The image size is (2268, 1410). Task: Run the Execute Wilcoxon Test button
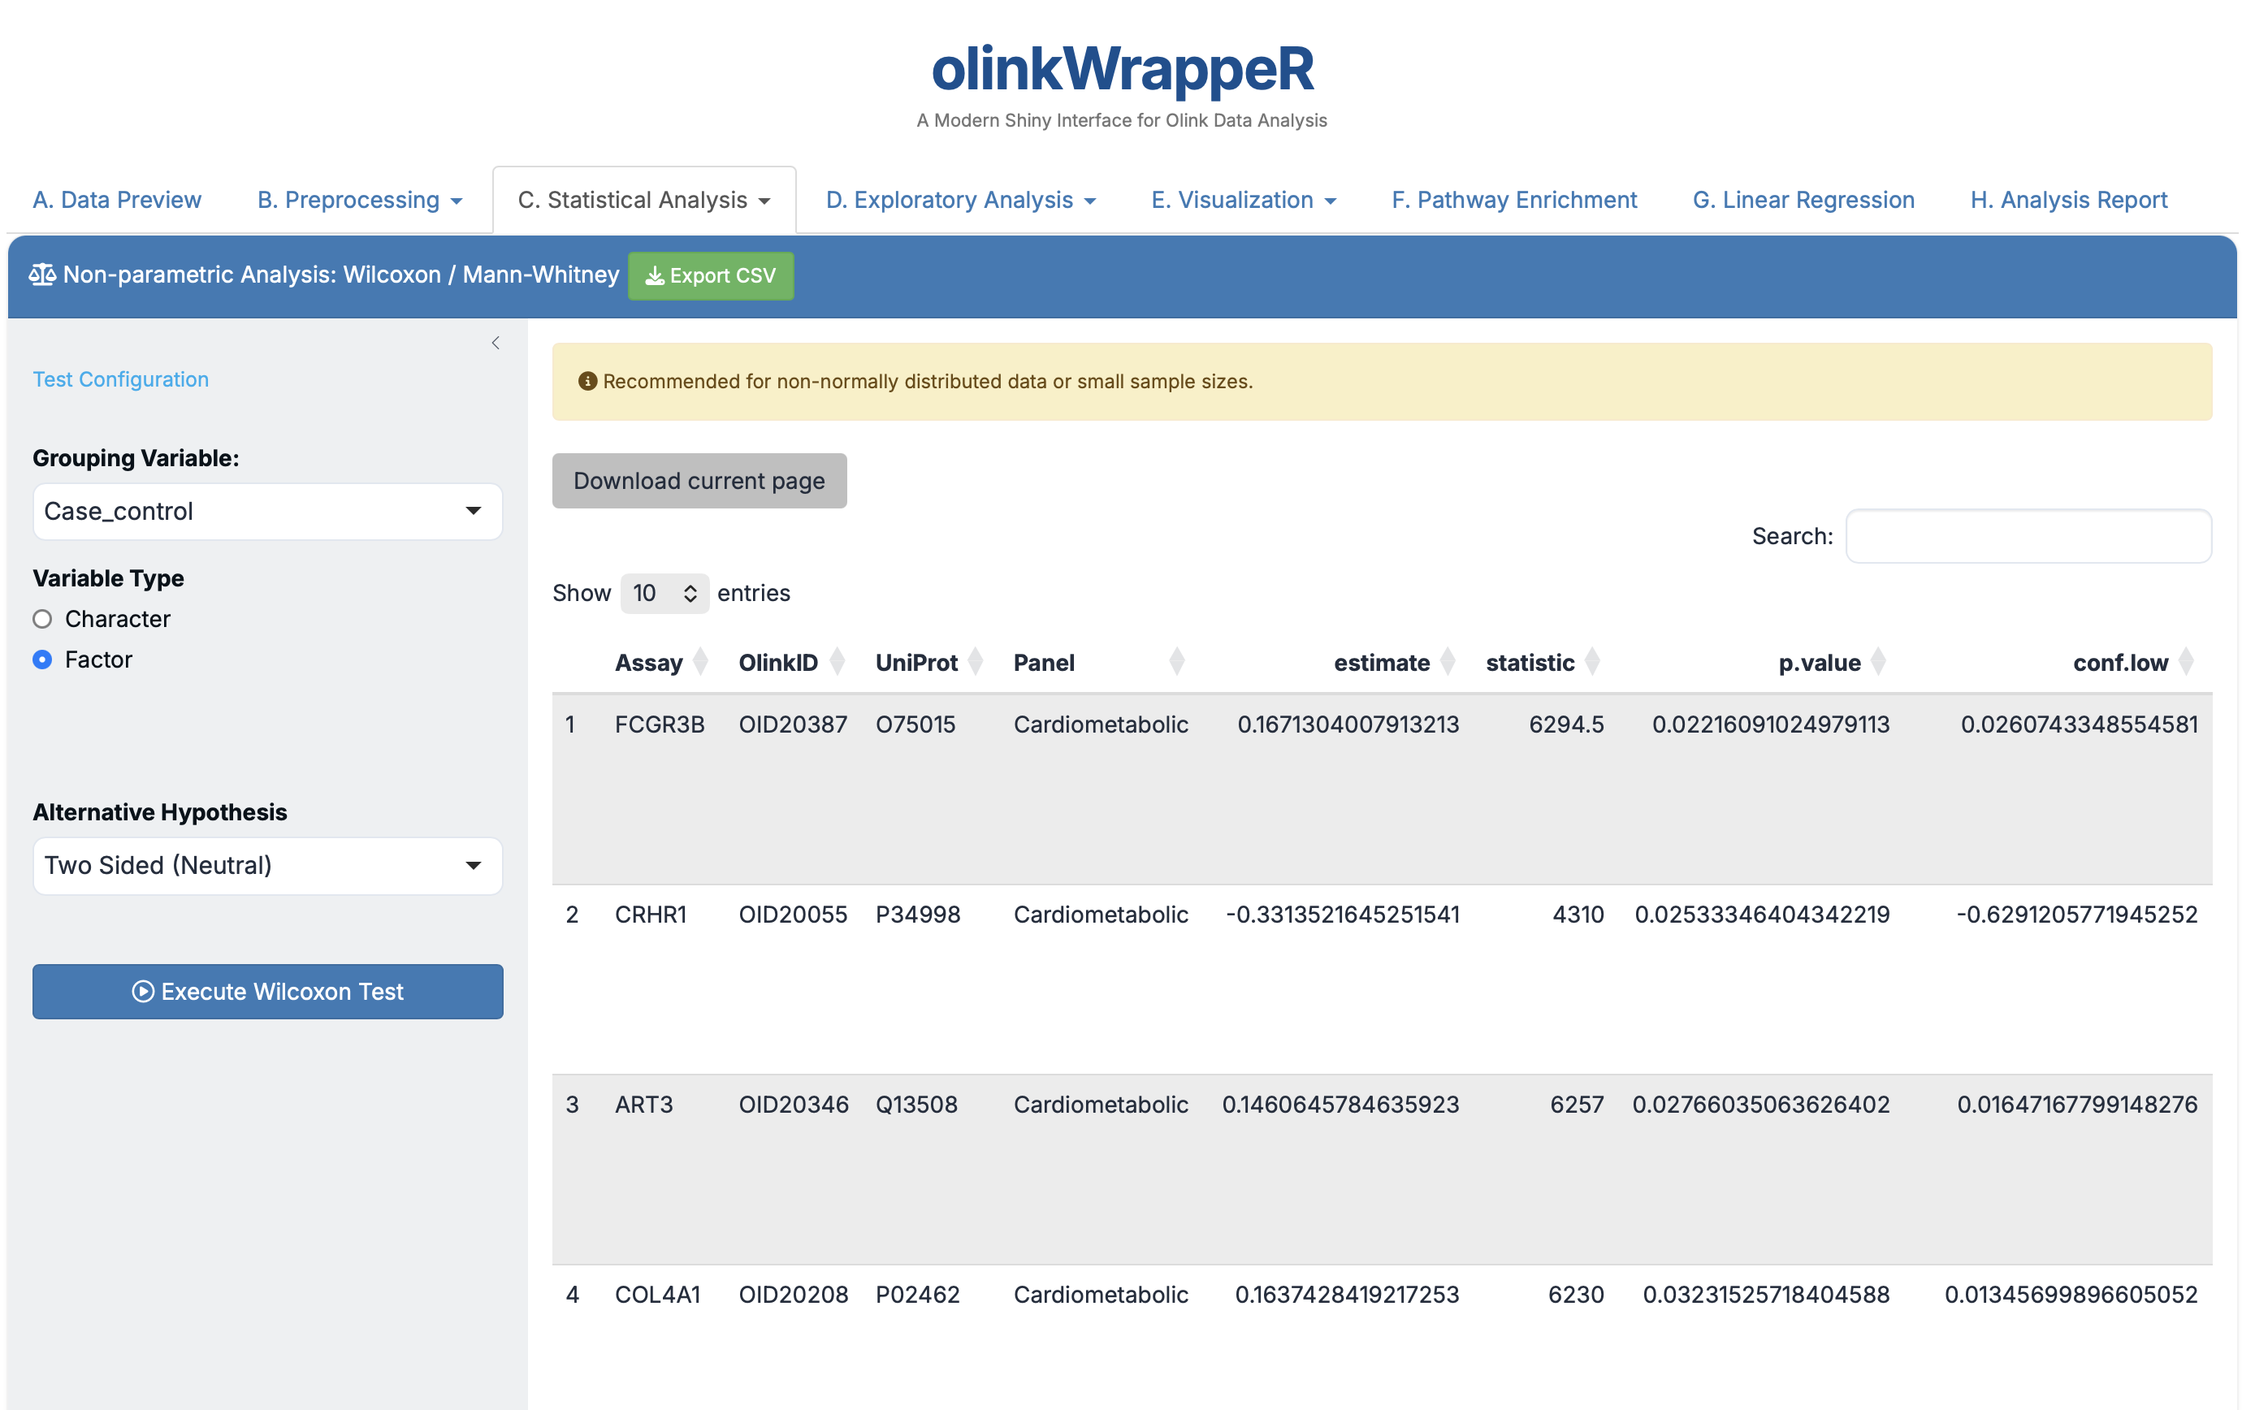click(267, 991)
